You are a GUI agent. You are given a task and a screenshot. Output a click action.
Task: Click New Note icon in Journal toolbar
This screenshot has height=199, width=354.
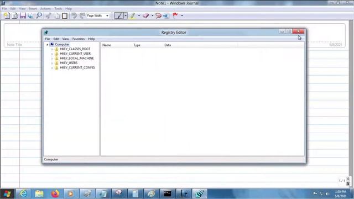(7, 15)
